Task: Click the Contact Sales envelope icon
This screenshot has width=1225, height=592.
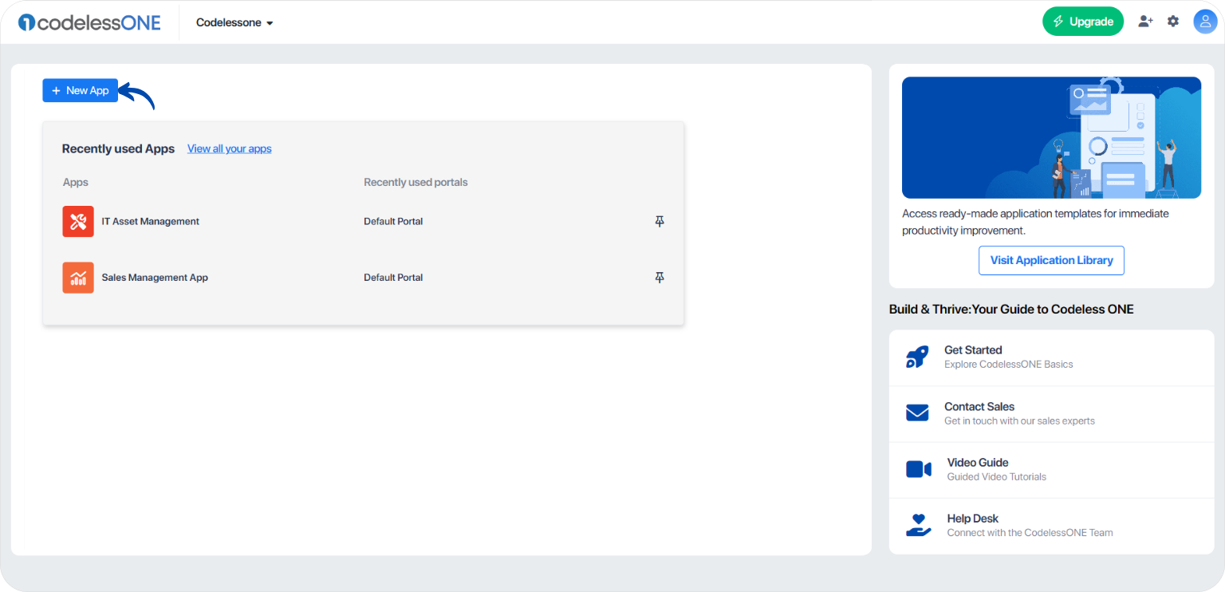Action: [x=917, y=413]
